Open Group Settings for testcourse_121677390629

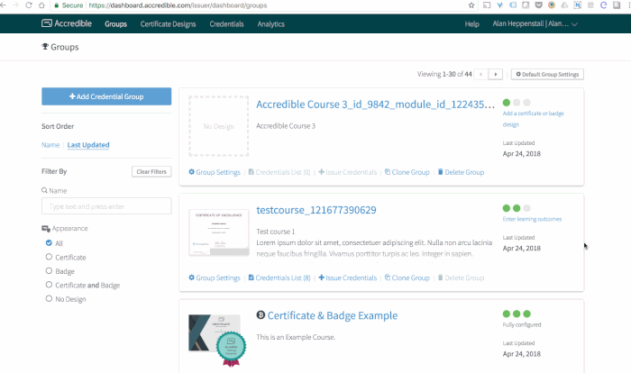(x=215, y=277)
